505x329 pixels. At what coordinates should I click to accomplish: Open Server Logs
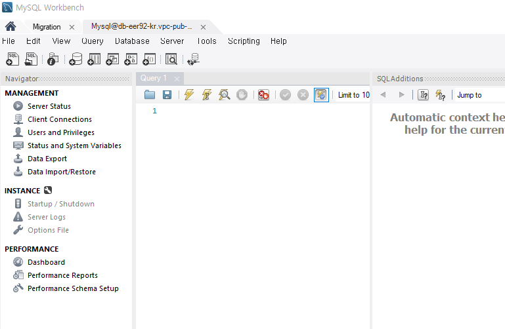pos(47,217)
